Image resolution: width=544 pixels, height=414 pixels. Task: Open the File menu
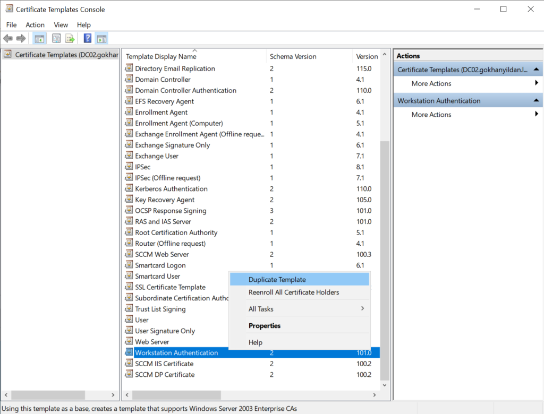coord(12,25)
